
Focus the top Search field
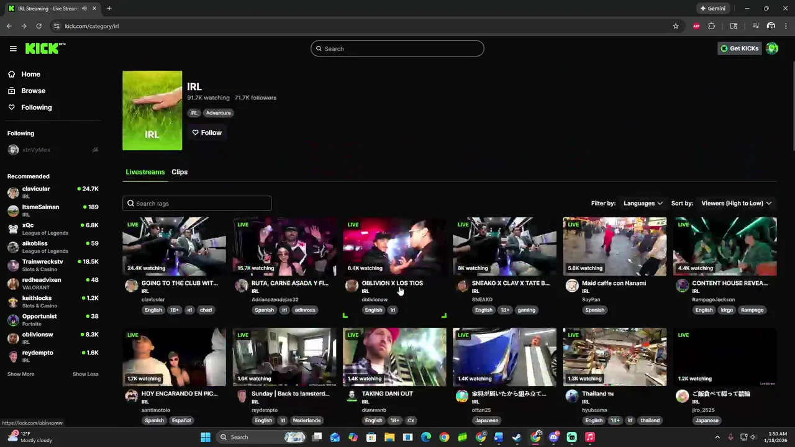coord(397,48)
